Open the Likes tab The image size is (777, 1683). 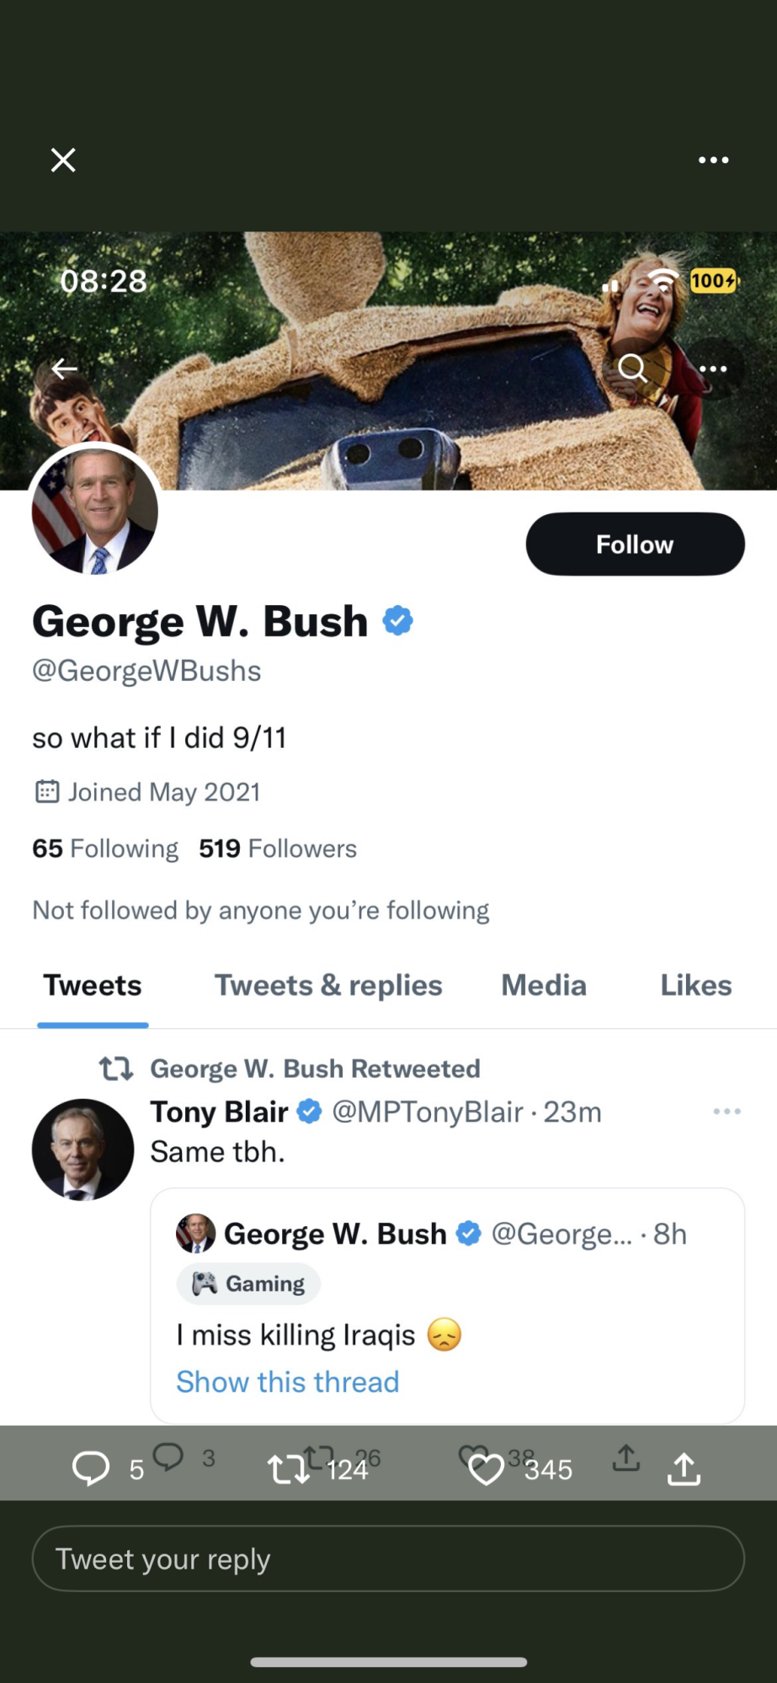click(695, 985)
